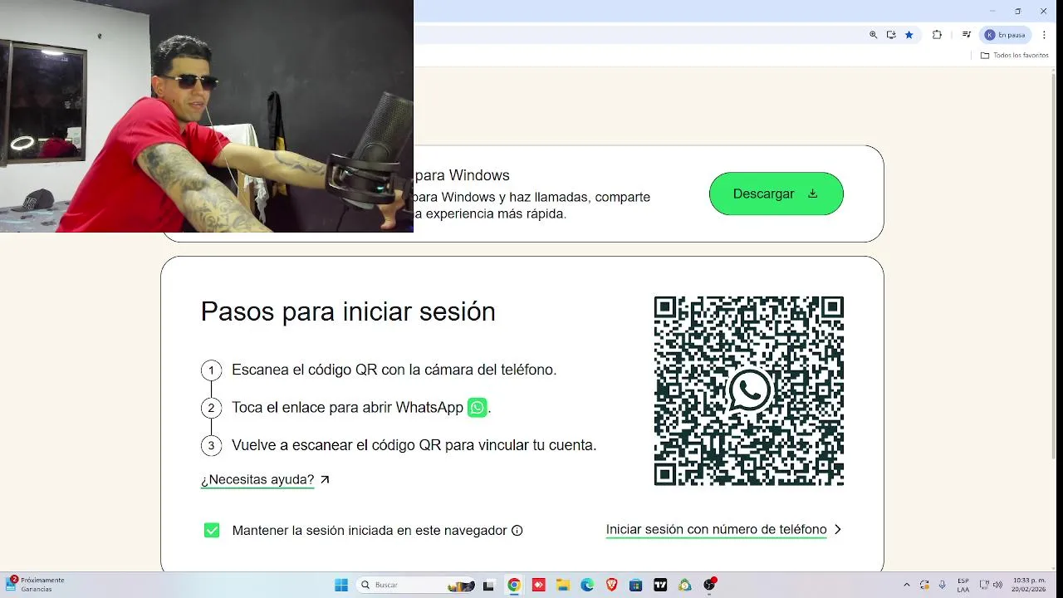Viewport: 1063px width, 598px height.
Task: Open the Chrome three-dot menu
Action: (x=1044, y=35)
